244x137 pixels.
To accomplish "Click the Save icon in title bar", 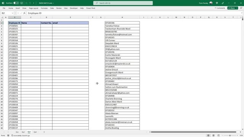I will 22,3.
